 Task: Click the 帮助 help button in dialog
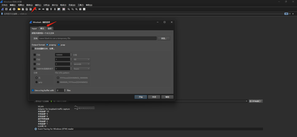(x=167, y=97)
